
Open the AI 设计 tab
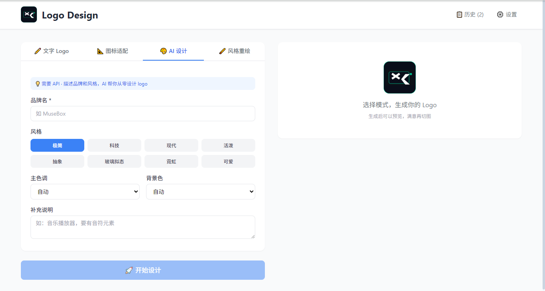click(173, 51)
